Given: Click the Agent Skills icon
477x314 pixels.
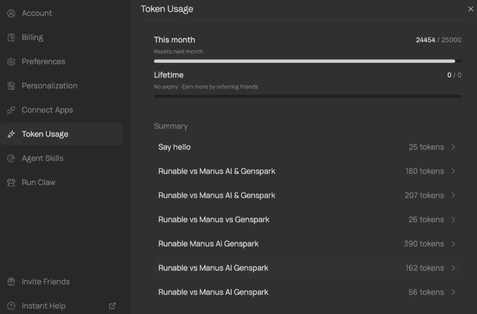Looking at the screenshot, I should click(11, 158).
